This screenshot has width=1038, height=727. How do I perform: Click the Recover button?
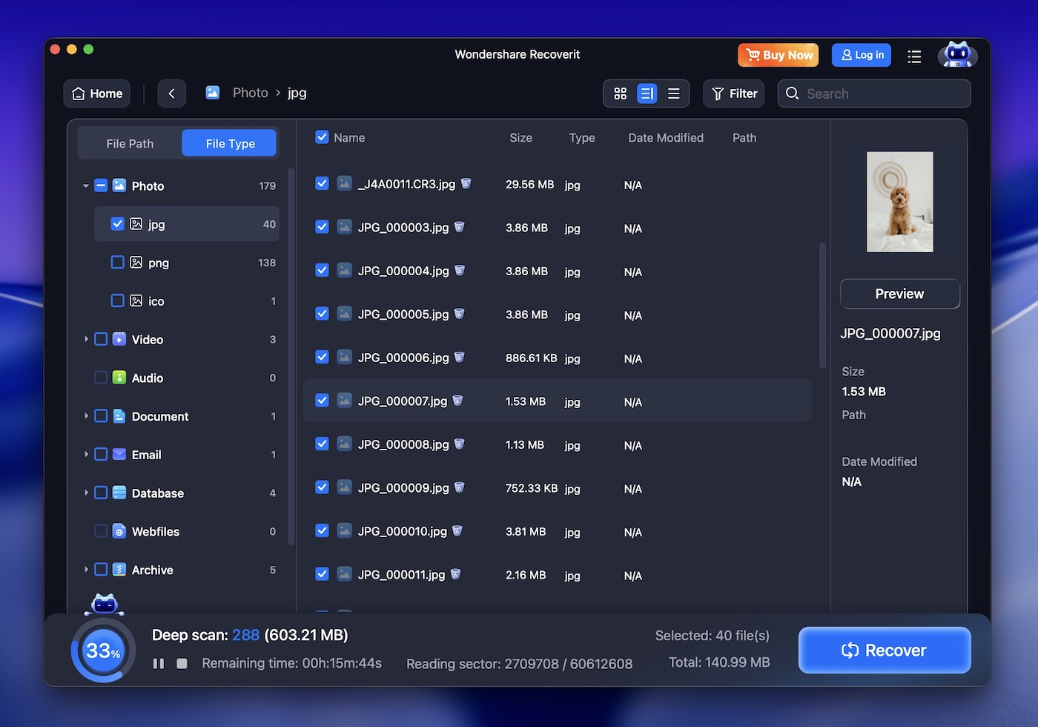coord(884,650)
